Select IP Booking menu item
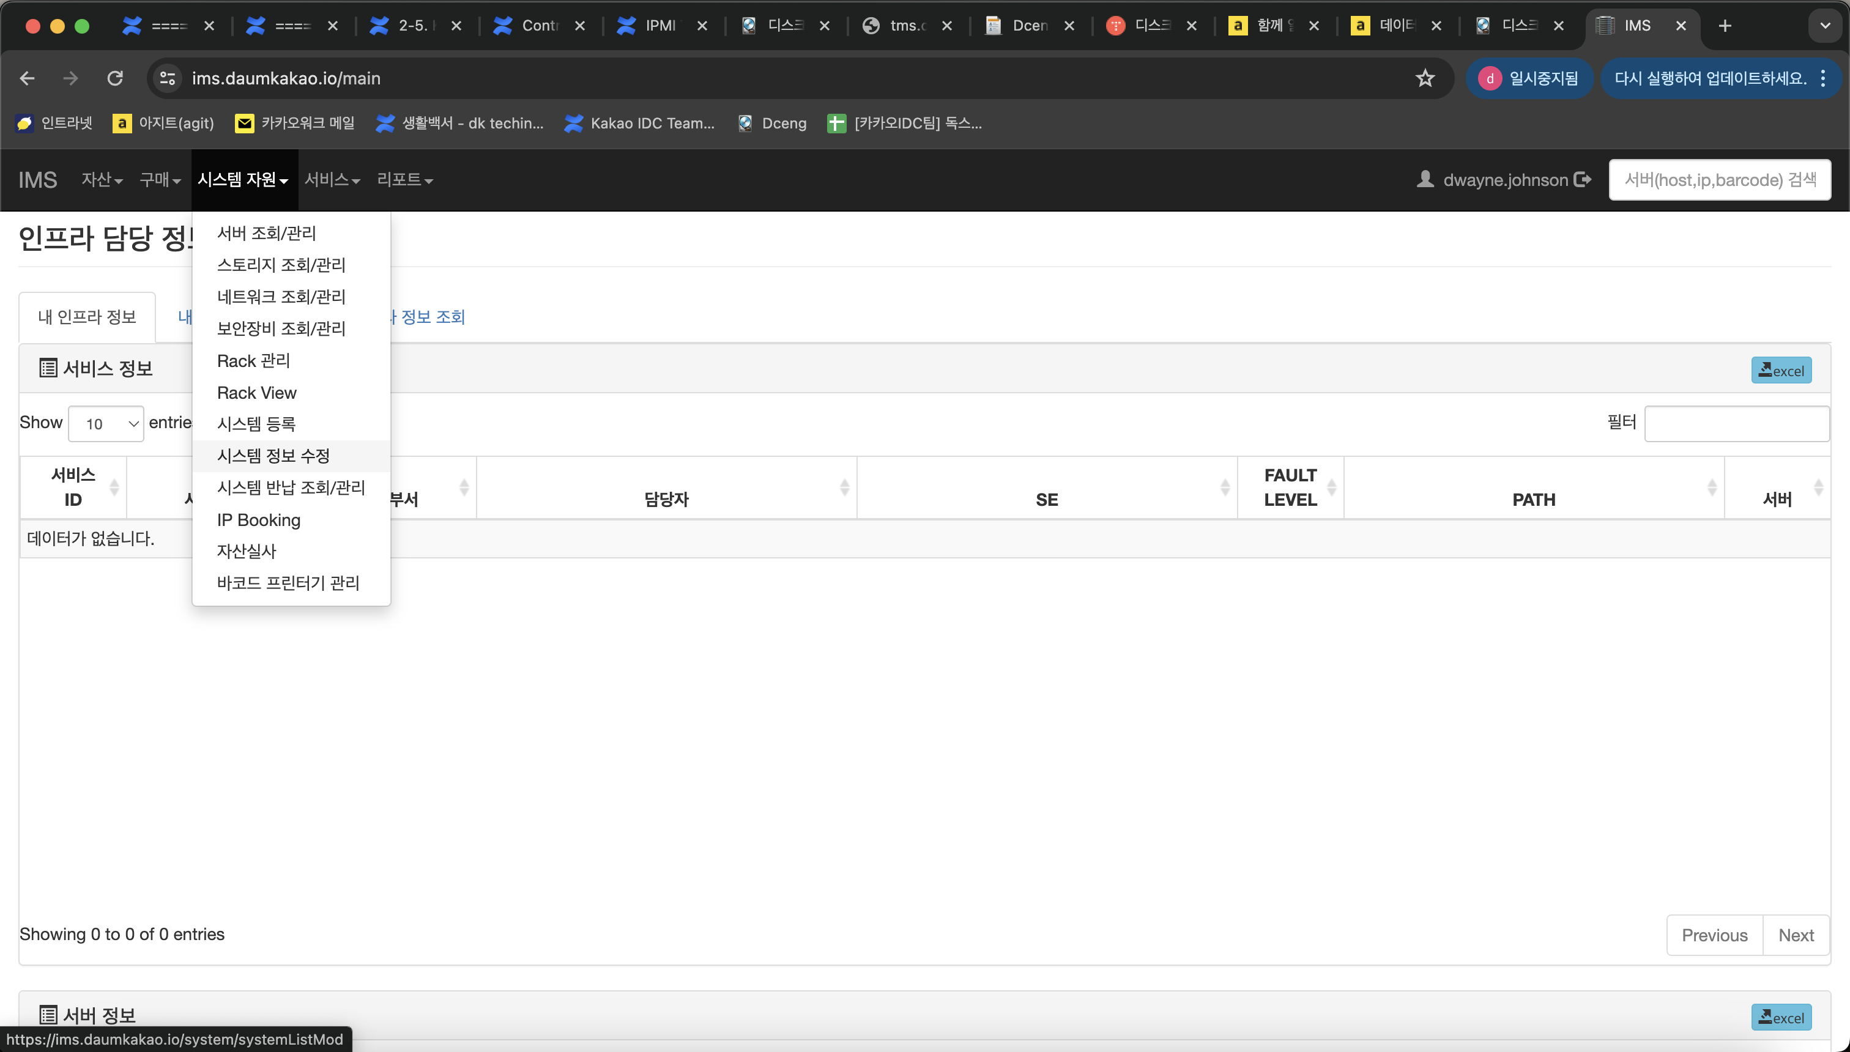The image size is (1850, 1052). (x=291, y=519)
